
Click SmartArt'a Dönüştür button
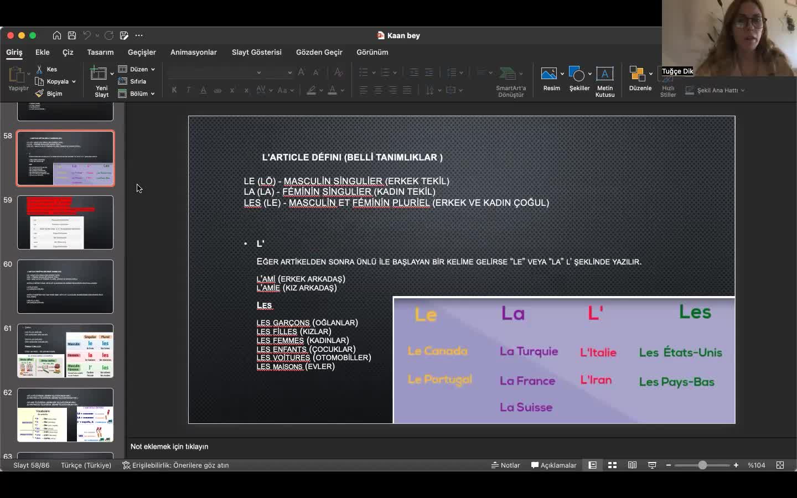tap(511, 82)
